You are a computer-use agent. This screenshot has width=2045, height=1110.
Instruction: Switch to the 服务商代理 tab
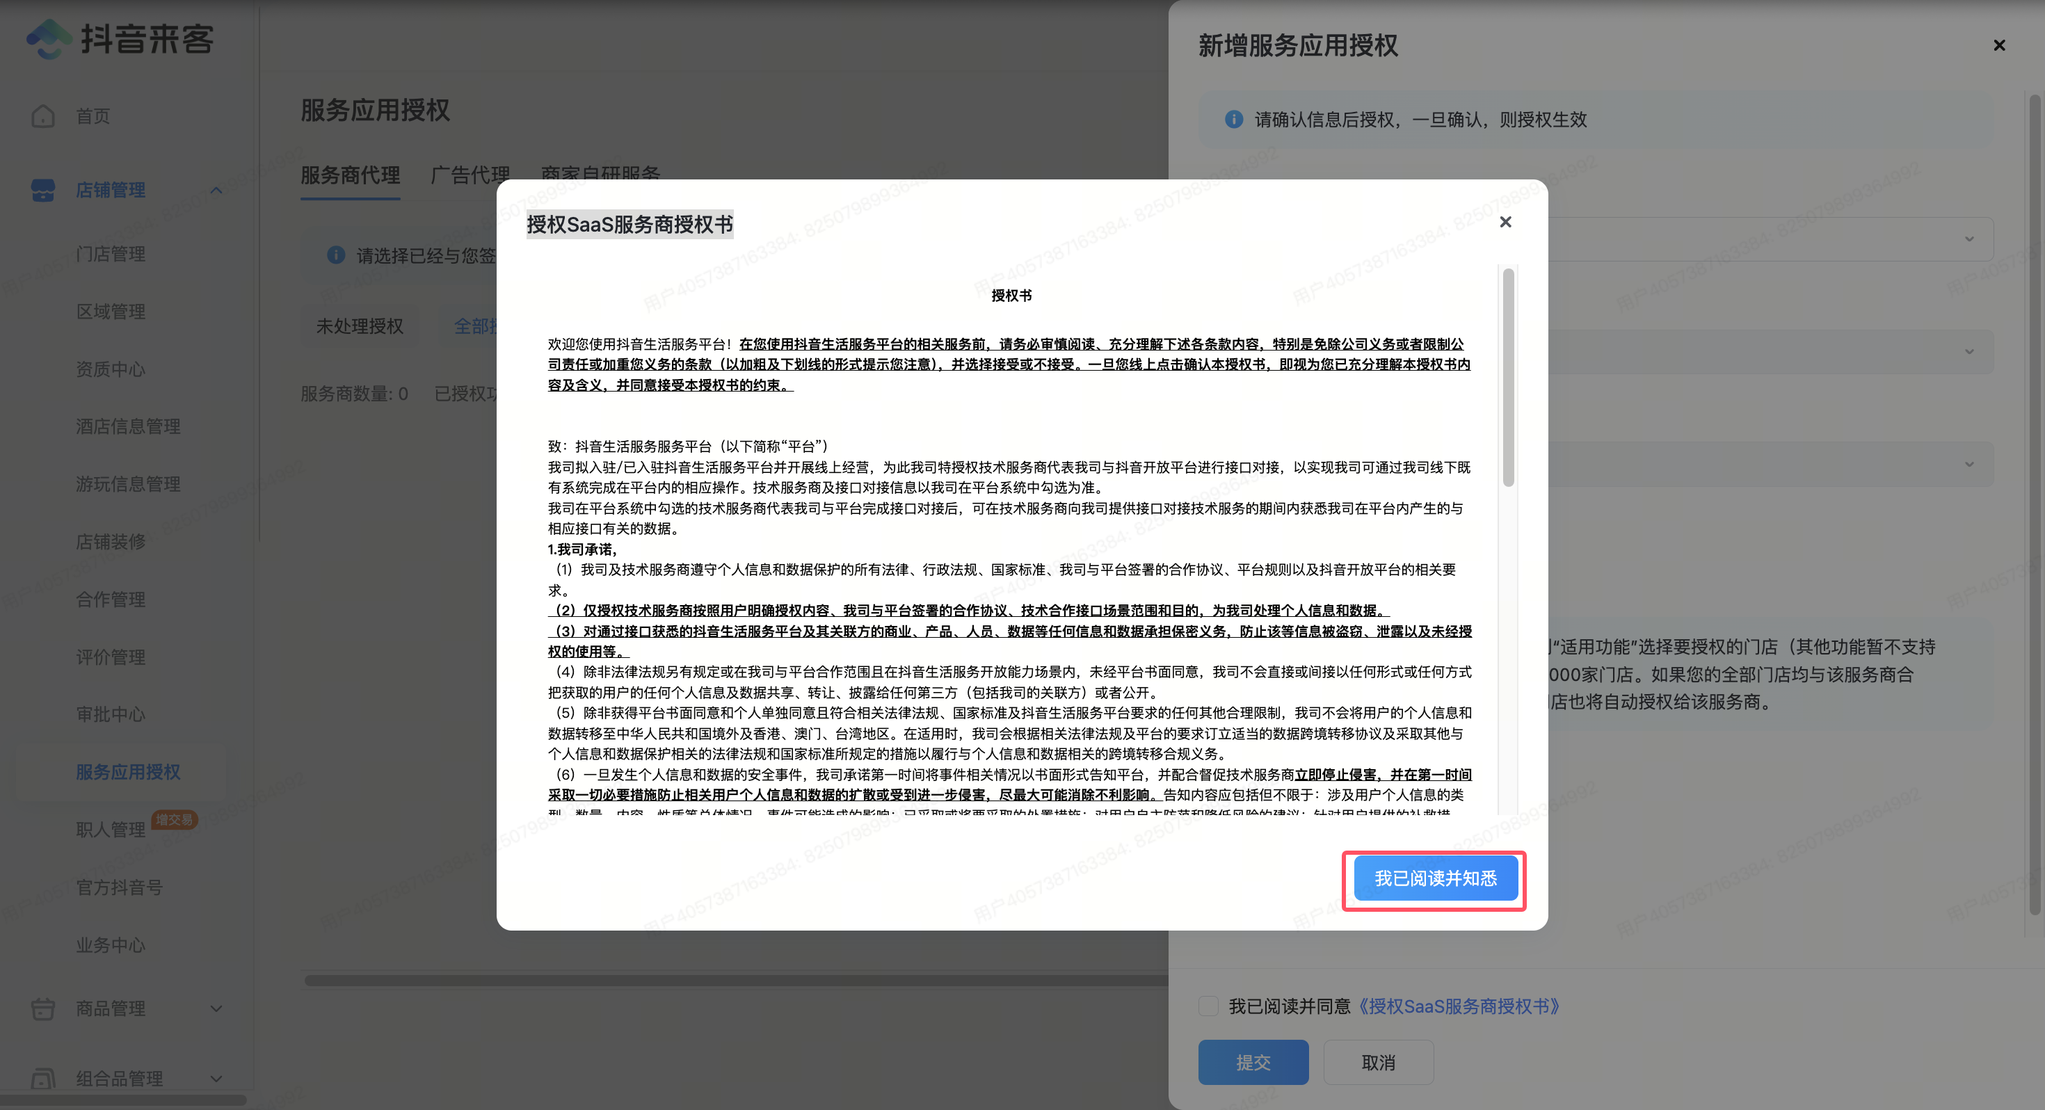pyautogui.click(x=350, y=175)
